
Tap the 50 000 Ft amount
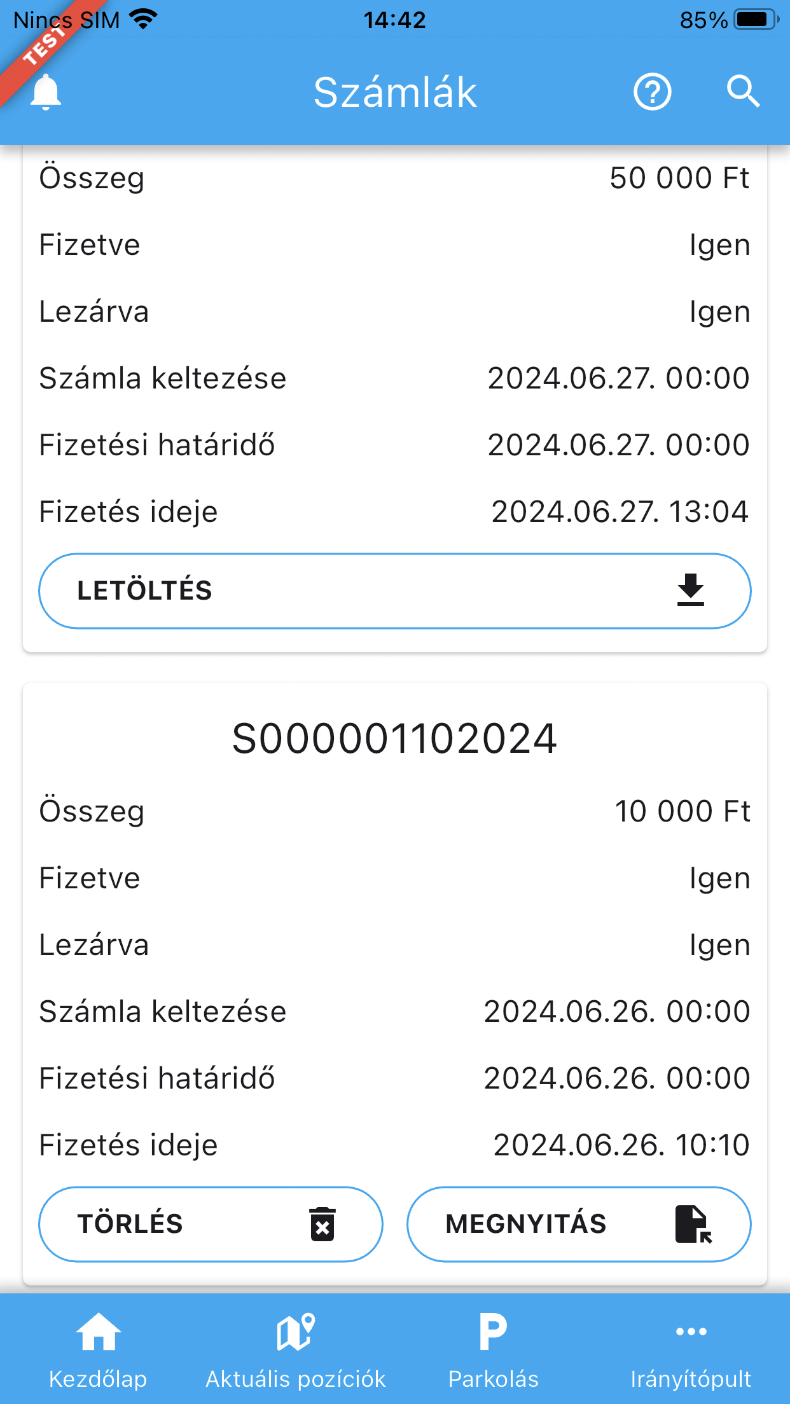point(679,178)
